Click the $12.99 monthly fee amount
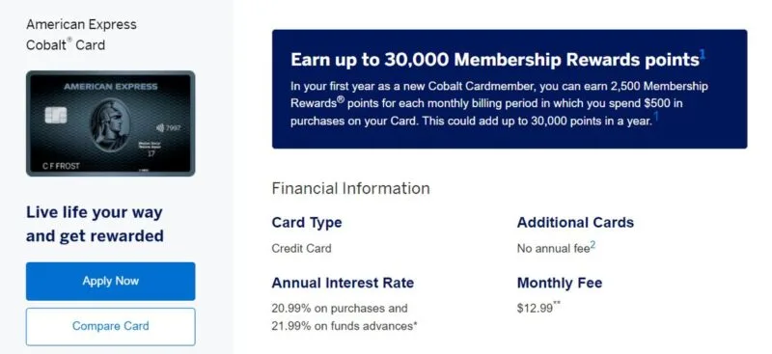The height and width of the screenshot is (354, 772). coord(535,309)
